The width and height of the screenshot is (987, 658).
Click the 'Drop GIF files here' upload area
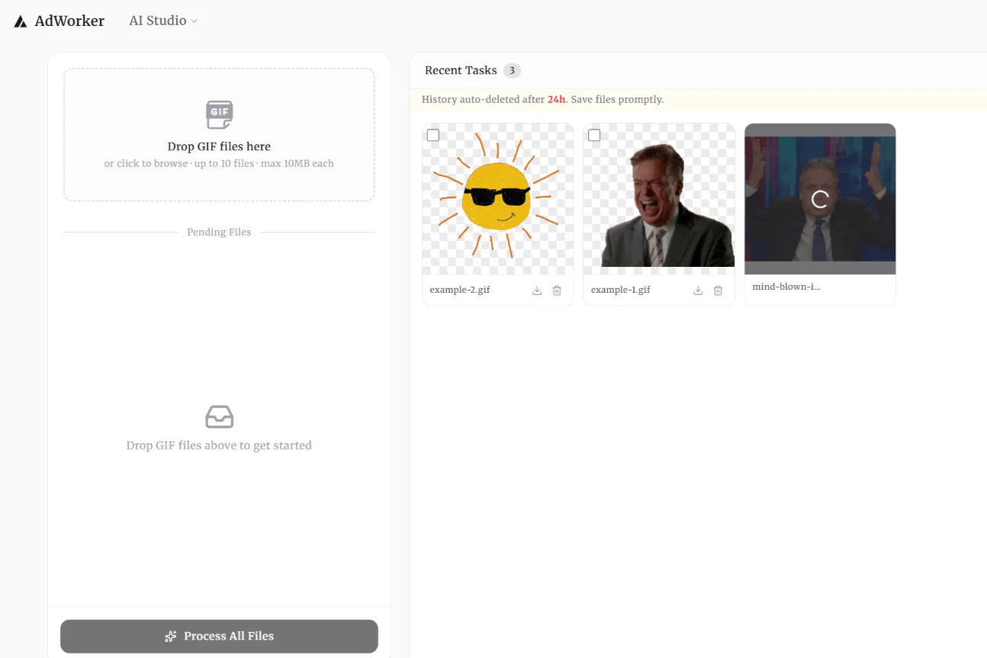coord(219,135)
